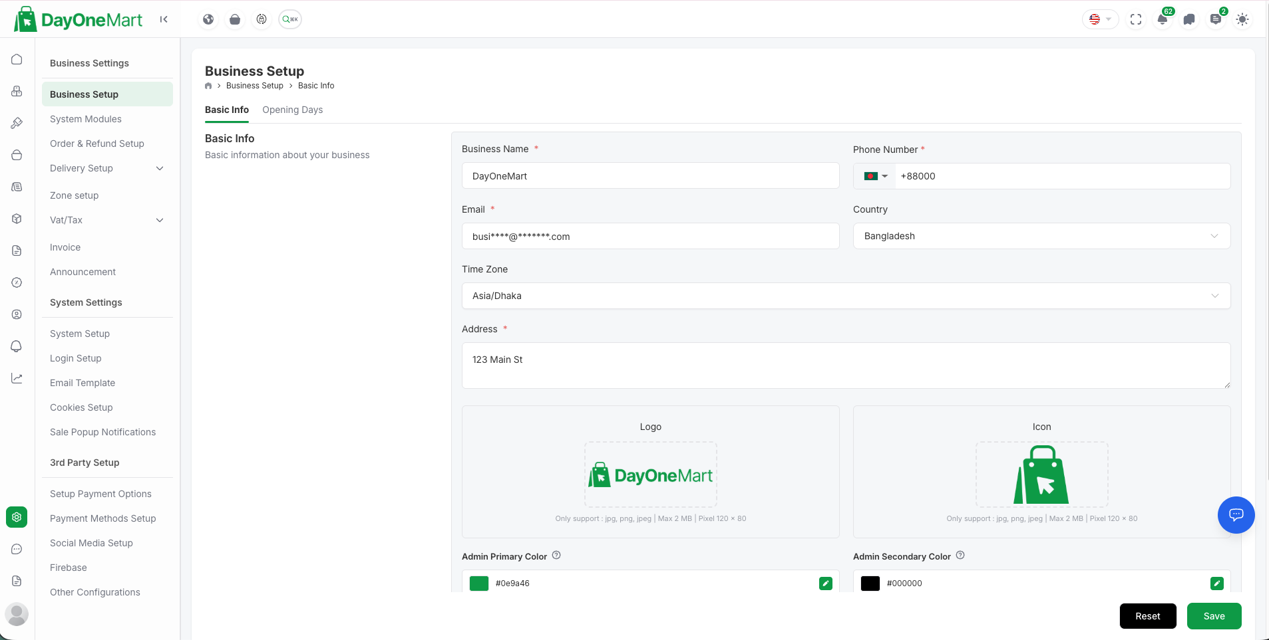Click the #0e9a46 green color swatch
The image size is (1269, 640).
click(479, 584)
